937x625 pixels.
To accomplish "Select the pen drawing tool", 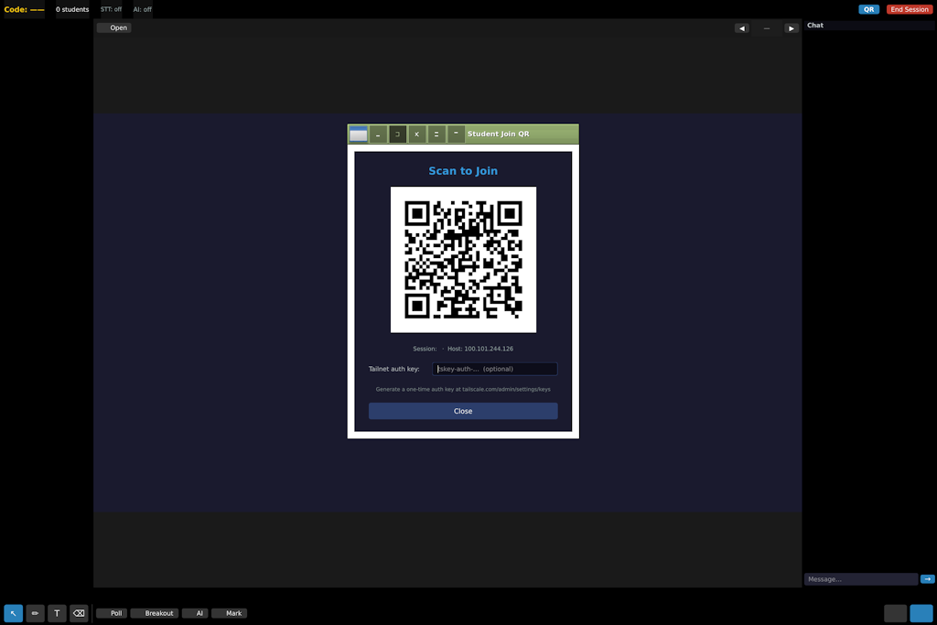I will pos(36,613).
